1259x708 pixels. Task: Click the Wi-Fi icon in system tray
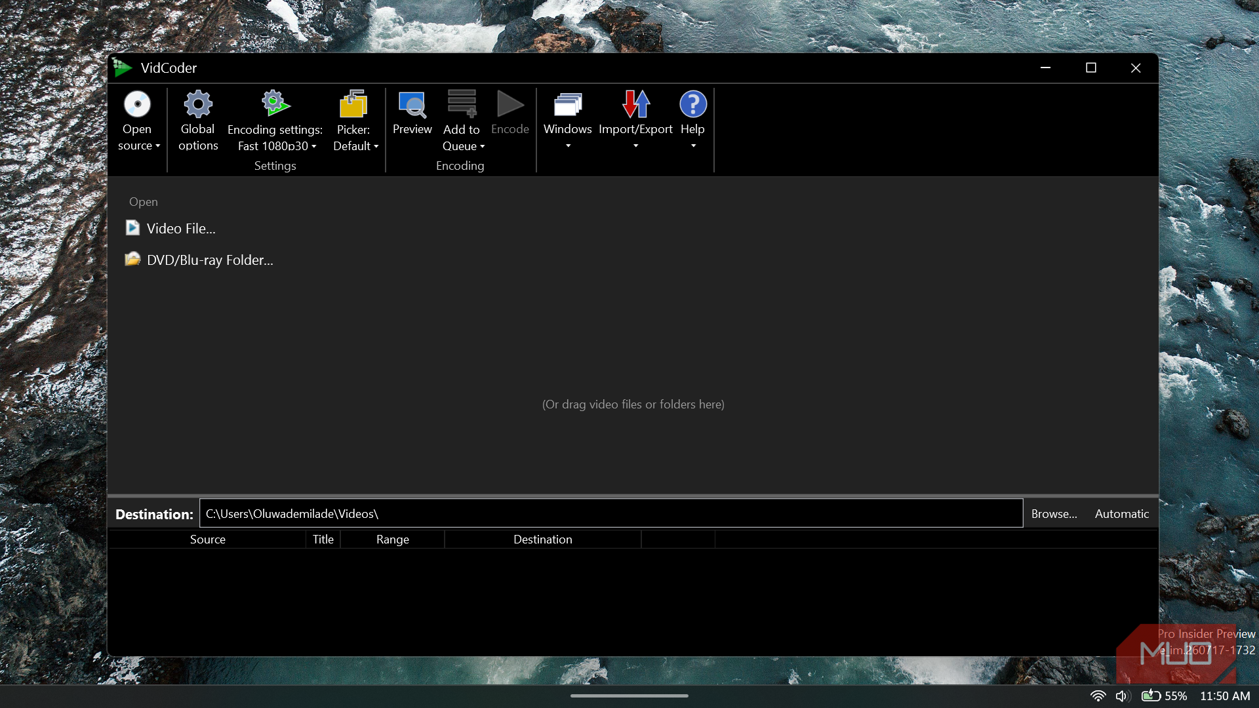point(1098,696)
